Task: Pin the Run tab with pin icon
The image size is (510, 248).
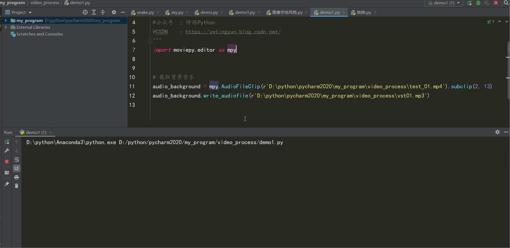Action: coord(7,184)
